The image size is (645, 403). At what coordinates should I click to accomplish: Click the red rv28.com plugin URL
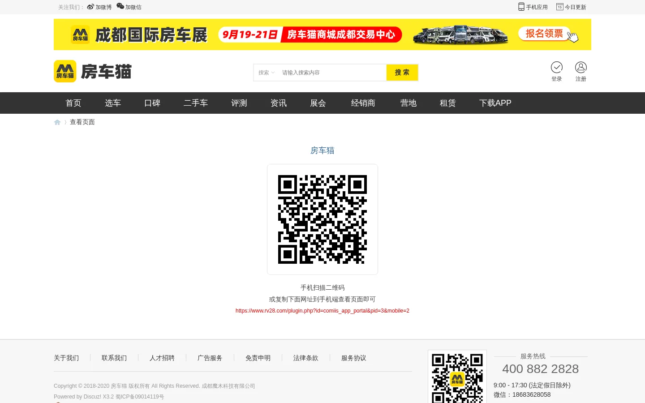coord(322,311)
